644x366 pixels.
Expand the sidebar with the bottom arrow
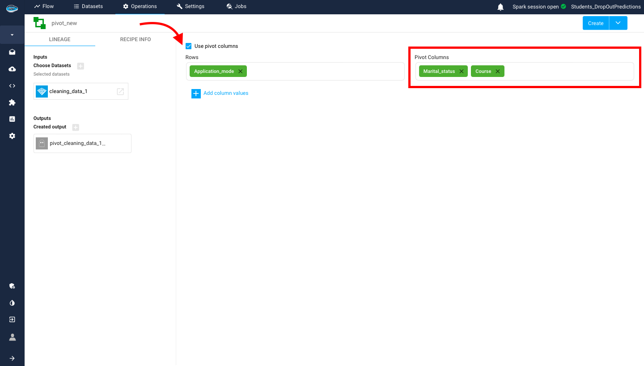pos(12,358)
